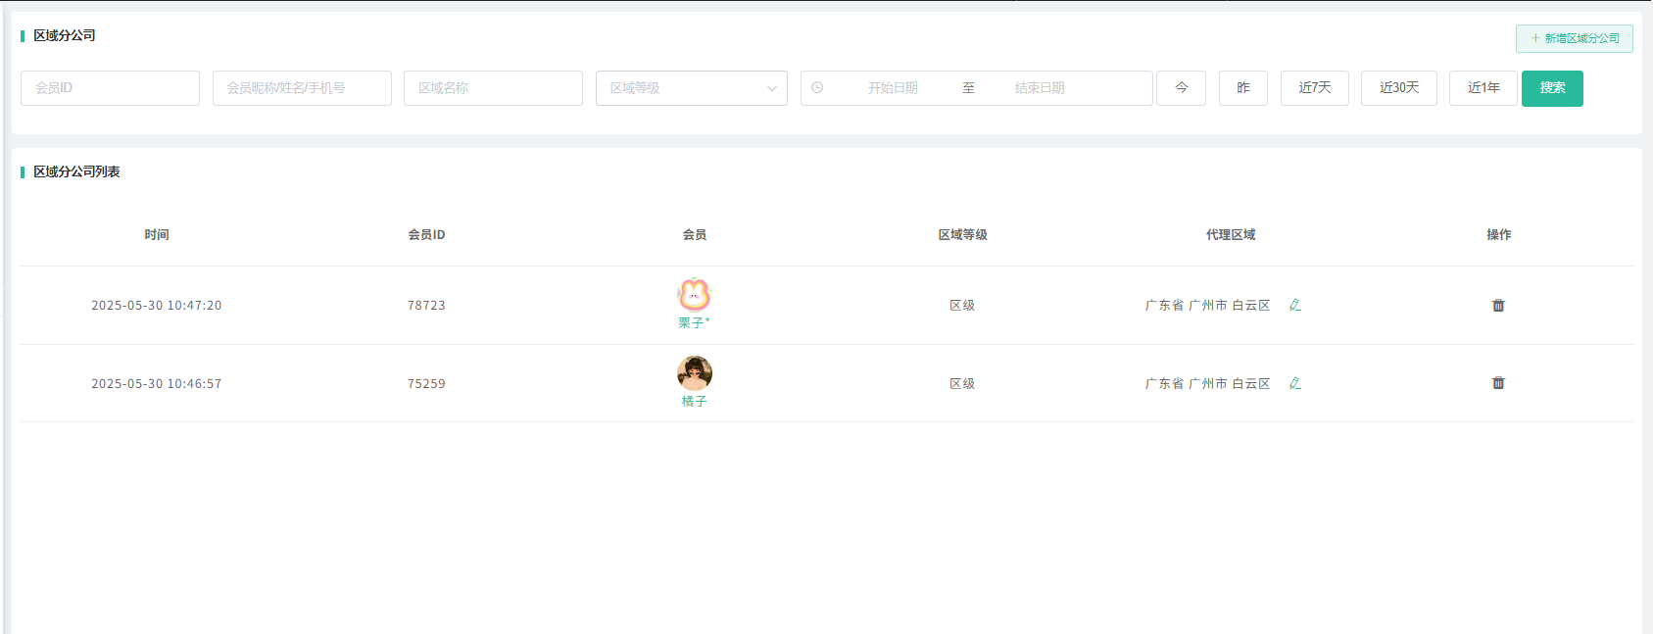Image resolution: width=1653 pixels, height=634 pixels.
Task: Filter by 近30天
Action: (x=1398, y=88)
